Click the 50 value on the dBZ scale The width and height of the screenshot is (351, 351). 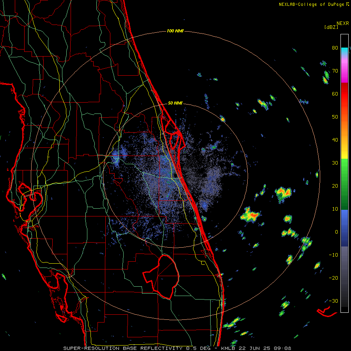(x=335, y=117)
